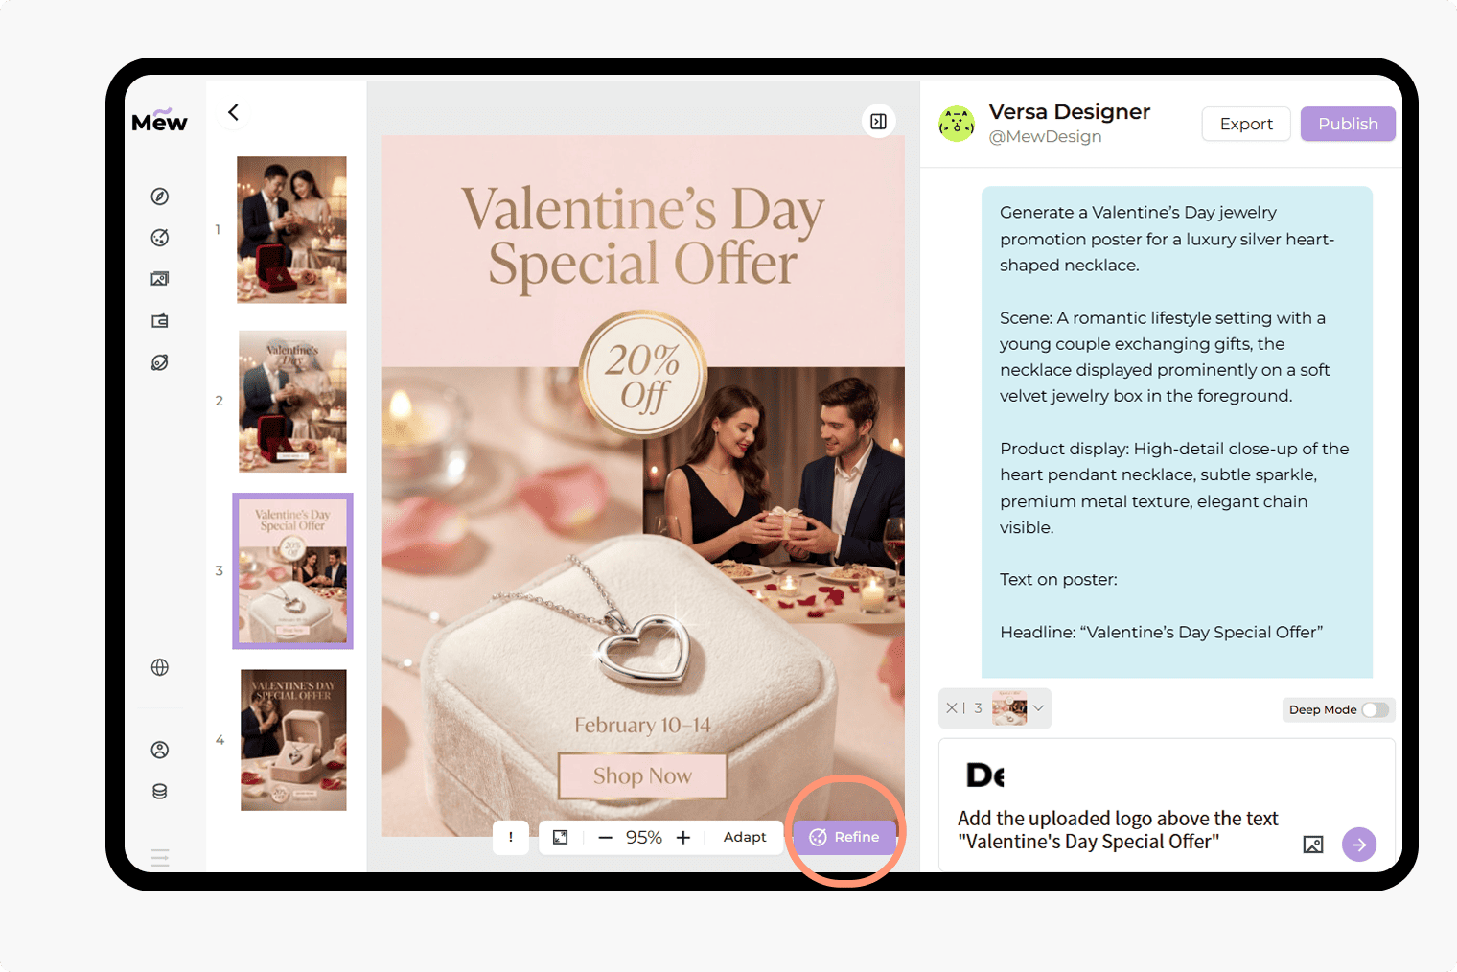Open the account profile icon near sidebar bottom
This screenshot has width=1457, height=972.
click(x=160, y=749)
